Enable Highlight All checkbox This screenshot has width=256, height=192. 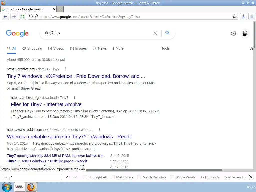[x=85, y=177]
